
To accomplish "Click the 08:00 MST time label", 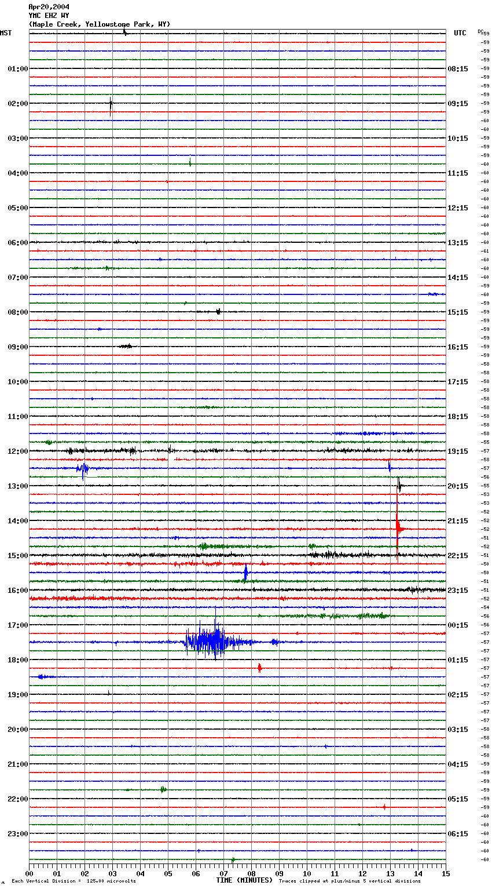I will (18, 312).
